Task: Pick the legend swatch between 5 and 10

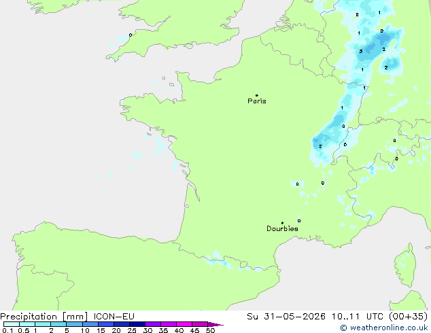Action: click(74, 324)
